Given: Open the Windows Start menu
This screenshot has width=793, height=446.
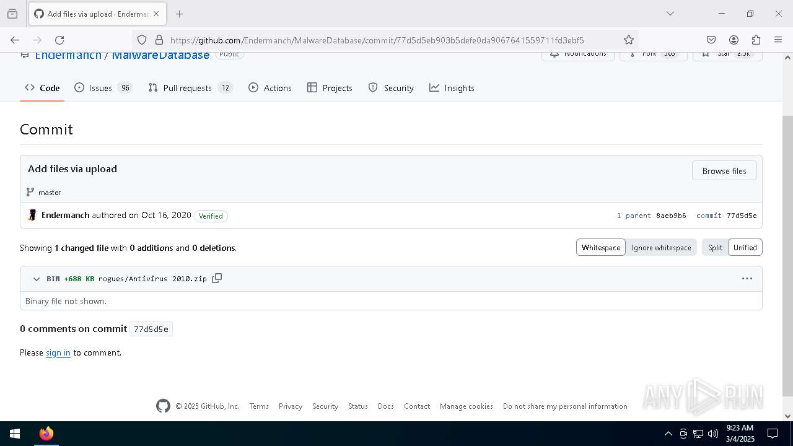Looking at the screenshot, I should coord(15,434).
